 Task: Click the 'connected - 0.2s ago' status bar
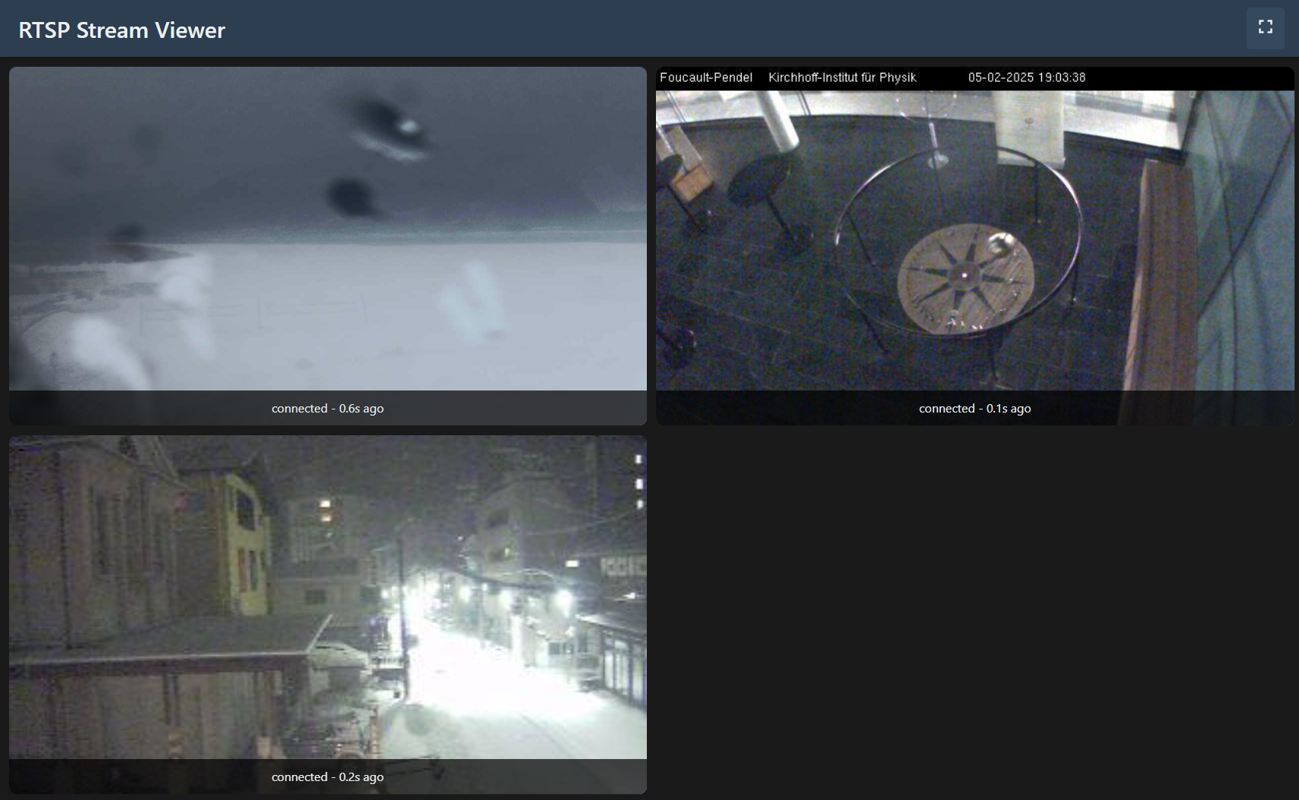click(x=328, y=776)
